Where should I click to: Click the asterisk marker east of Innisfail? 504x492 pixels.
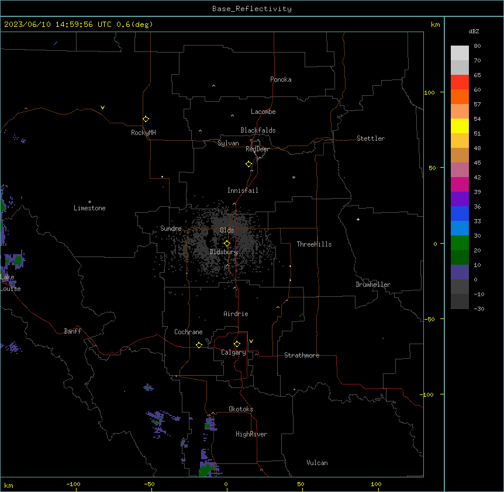click(294, 177)
